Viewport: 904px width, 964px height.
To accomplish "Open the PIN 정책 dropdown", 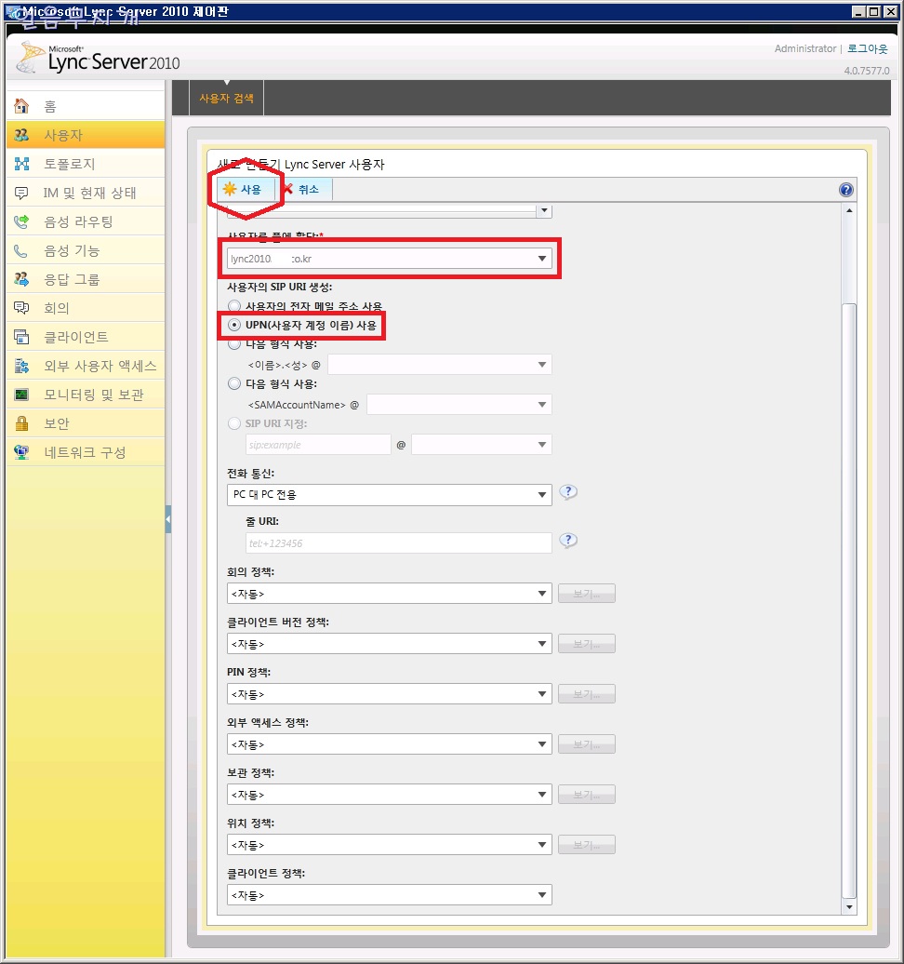I will 390,695.
